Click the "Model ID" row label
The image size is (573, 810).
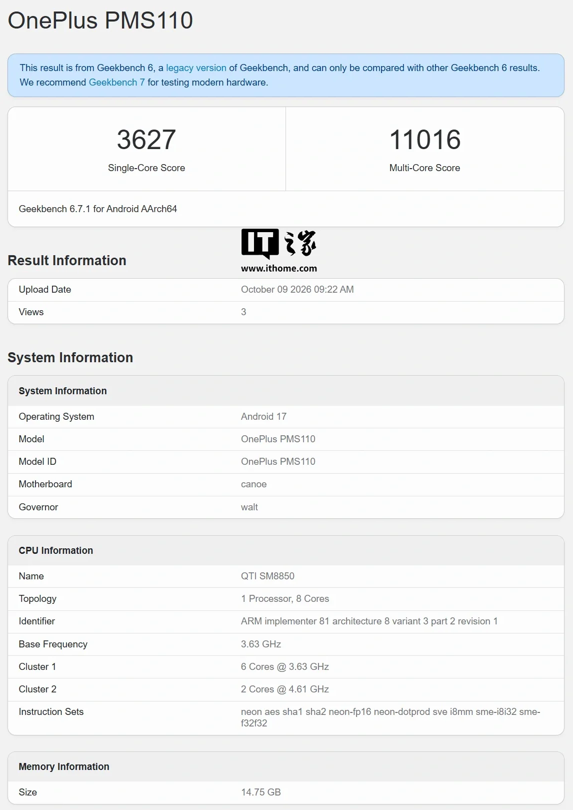point(37,462)
